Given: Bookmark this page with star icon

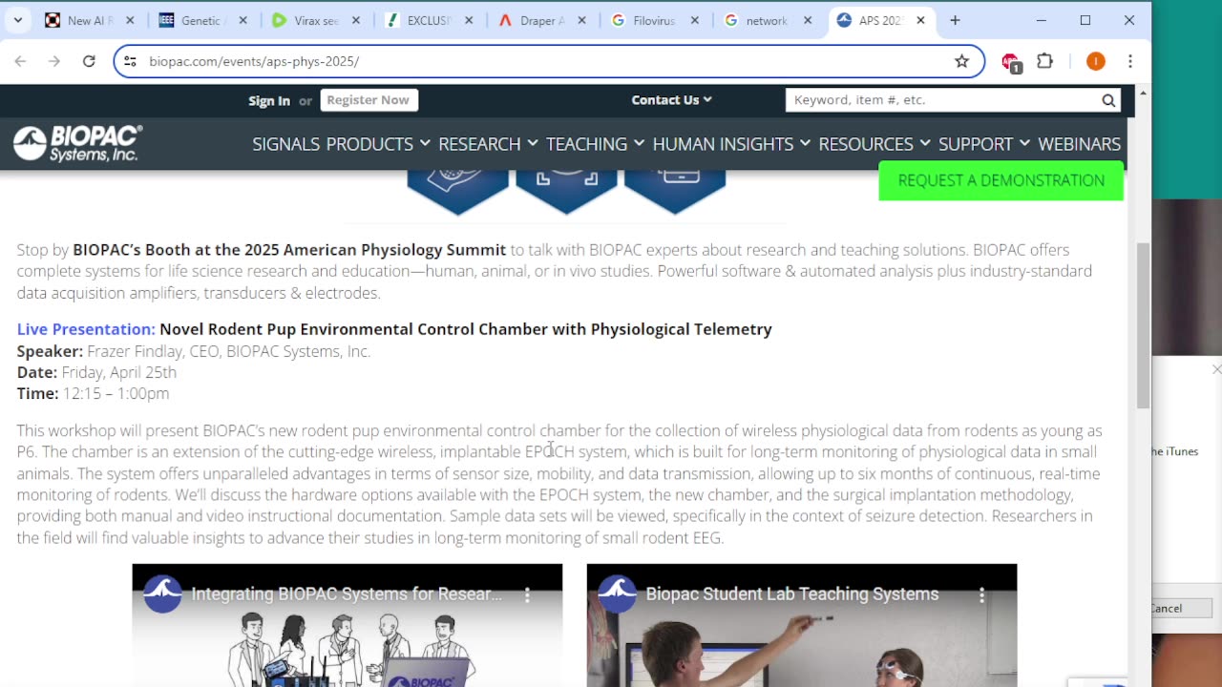Looking at the screenshot, I should click(961, 61).
